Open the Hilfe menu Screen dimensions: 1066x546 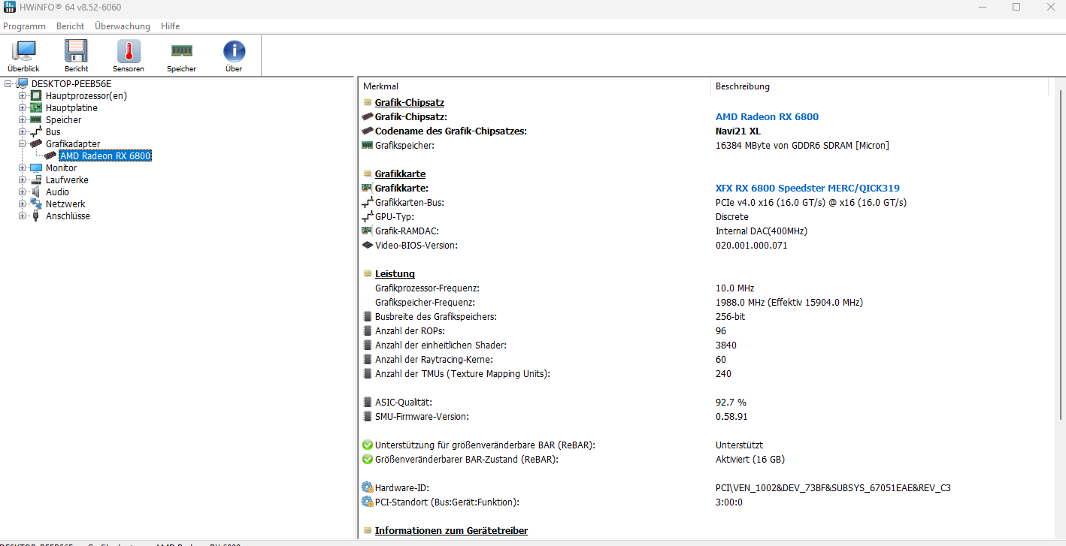[170, 26]
